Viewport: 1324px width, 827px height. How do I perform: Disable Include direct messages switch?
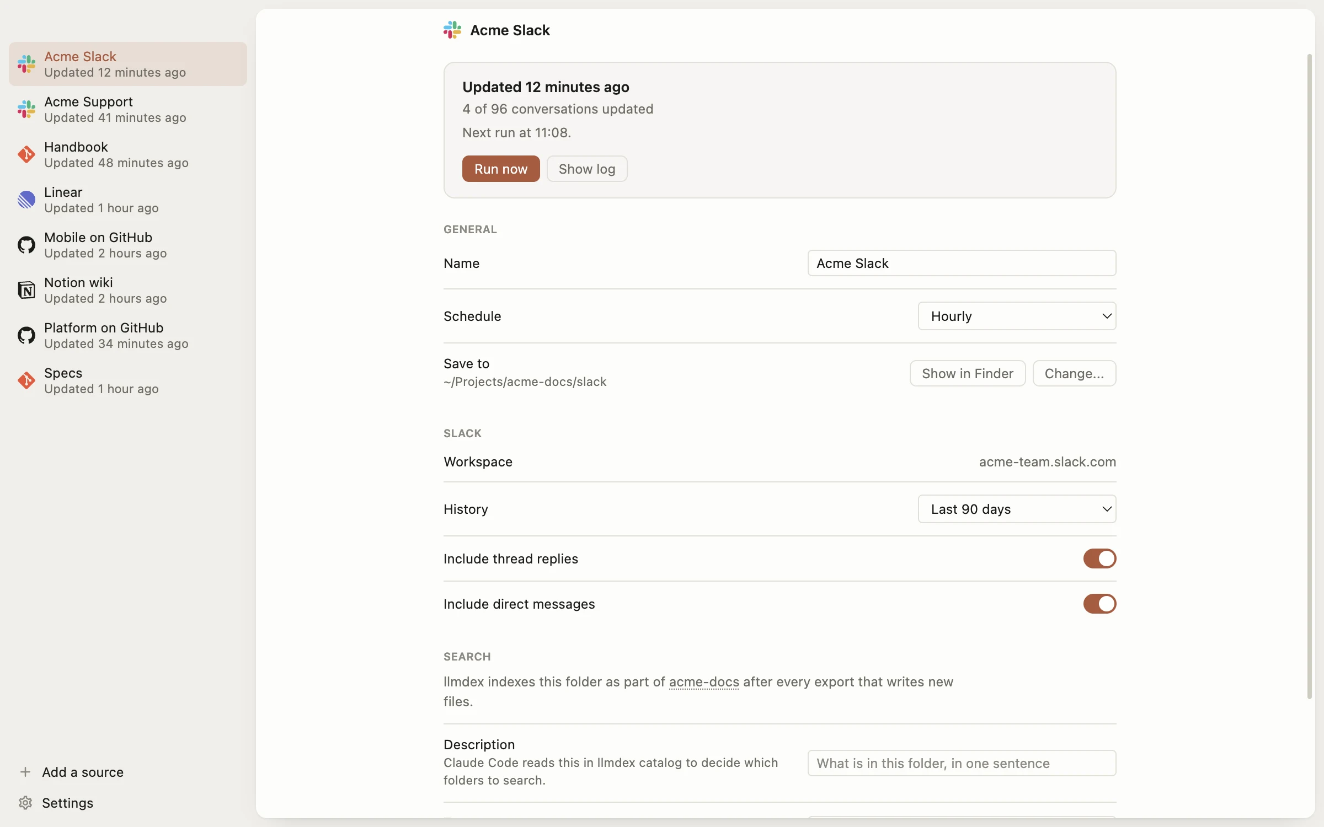1099,604
